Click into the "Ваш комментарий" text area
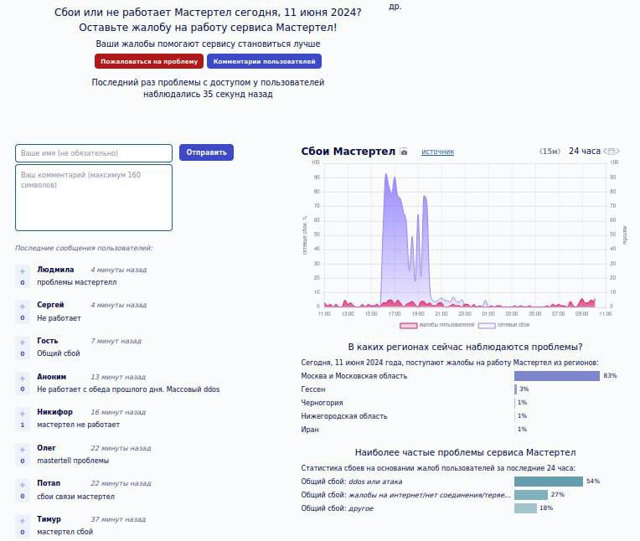The image size is (640, 541). click(x=94, y=197)
